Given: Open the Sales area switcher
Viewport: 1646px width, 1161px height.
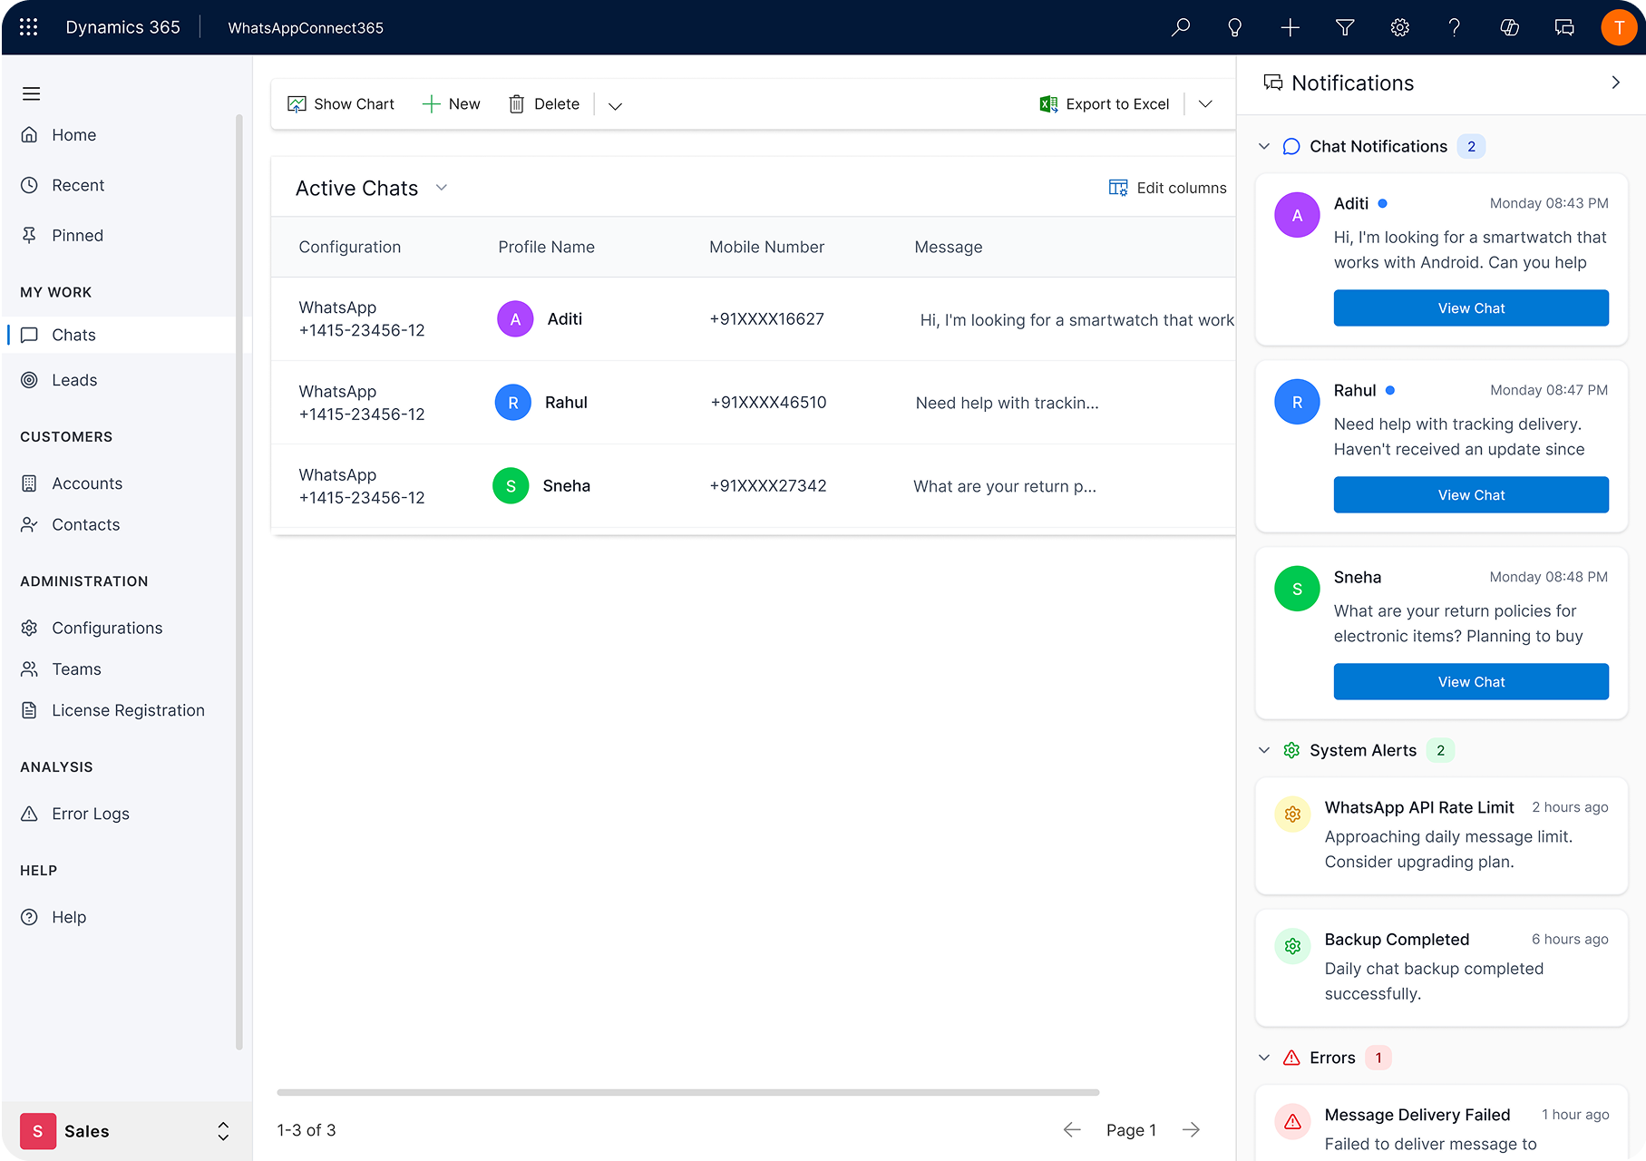Looking at the screenshot, I should click(126, 1131).
